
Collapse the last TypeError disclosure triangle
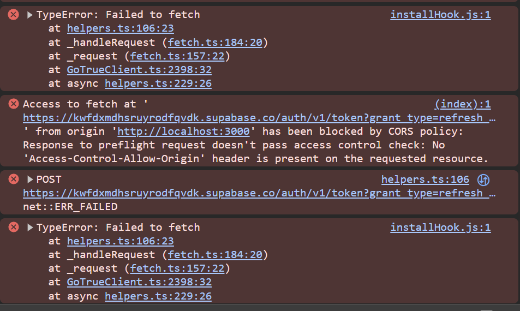click(29, 228)
